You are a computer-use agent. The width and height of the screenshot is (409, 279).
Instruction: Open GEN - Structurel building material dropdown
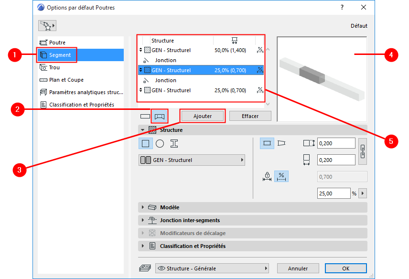point(192,160)
